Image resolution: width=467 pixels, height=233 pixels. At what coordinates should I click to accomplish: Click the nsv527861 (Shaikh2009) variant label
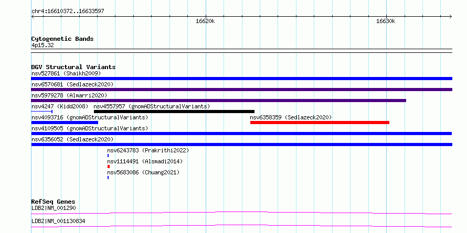tap(66, 73)
